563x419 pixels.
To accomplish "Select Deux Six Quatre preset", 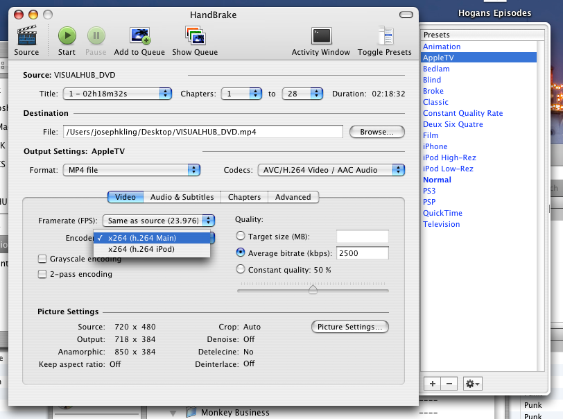I will (479, 124).
